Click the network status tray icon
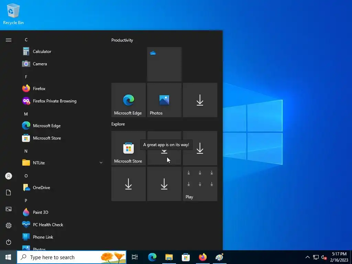Viewport: 352px width, 264px height. (x=316, y=257)
